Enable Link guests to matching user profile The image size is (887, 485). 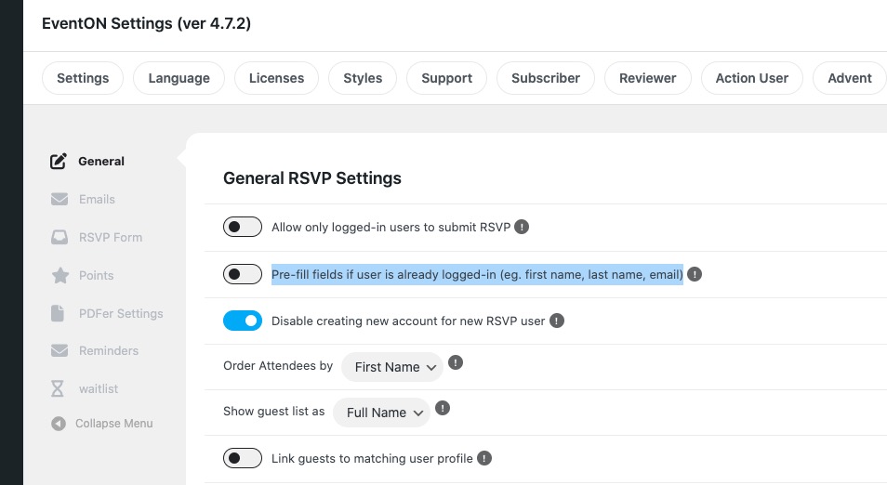tap(243, 458)
